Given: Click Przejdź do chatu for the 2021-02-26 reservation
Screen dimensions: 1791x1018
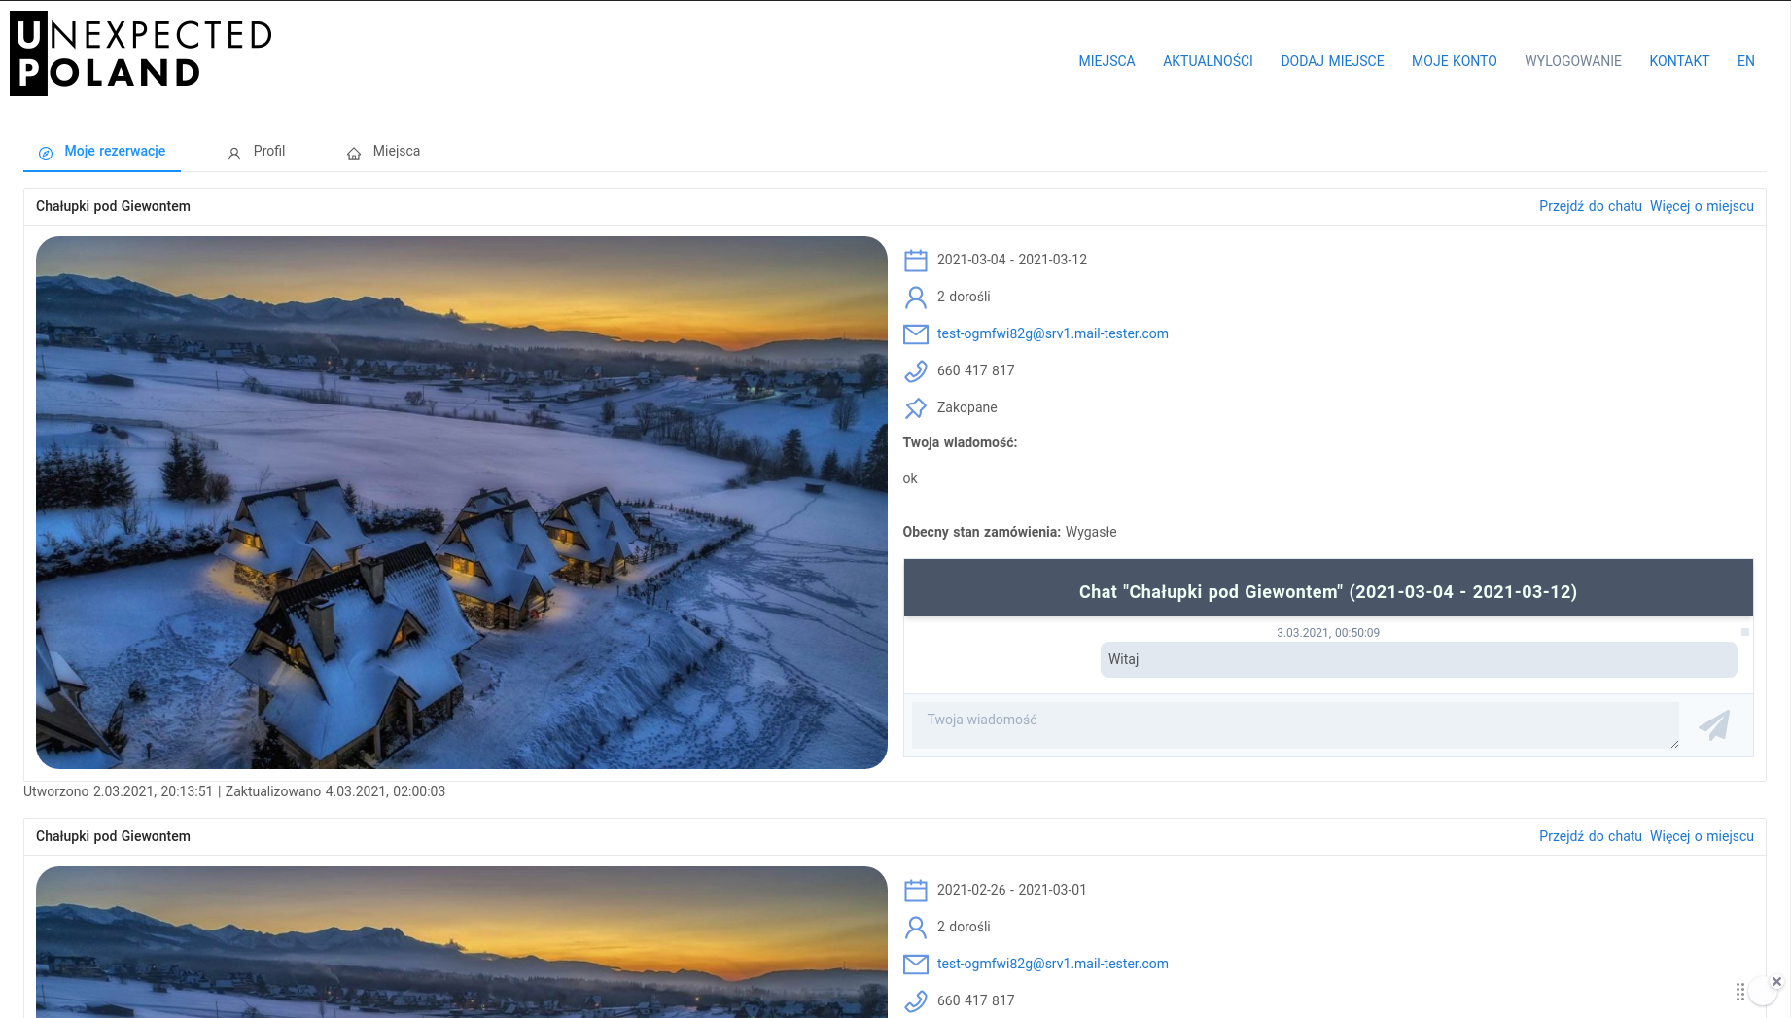Looking at the screenshot, I should (1591, 836).
